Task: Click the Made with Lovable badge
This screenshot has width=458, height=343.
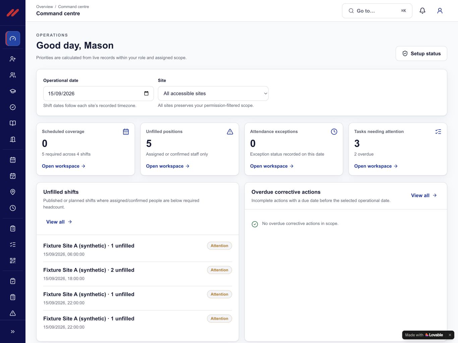Action: click(424, 335)
